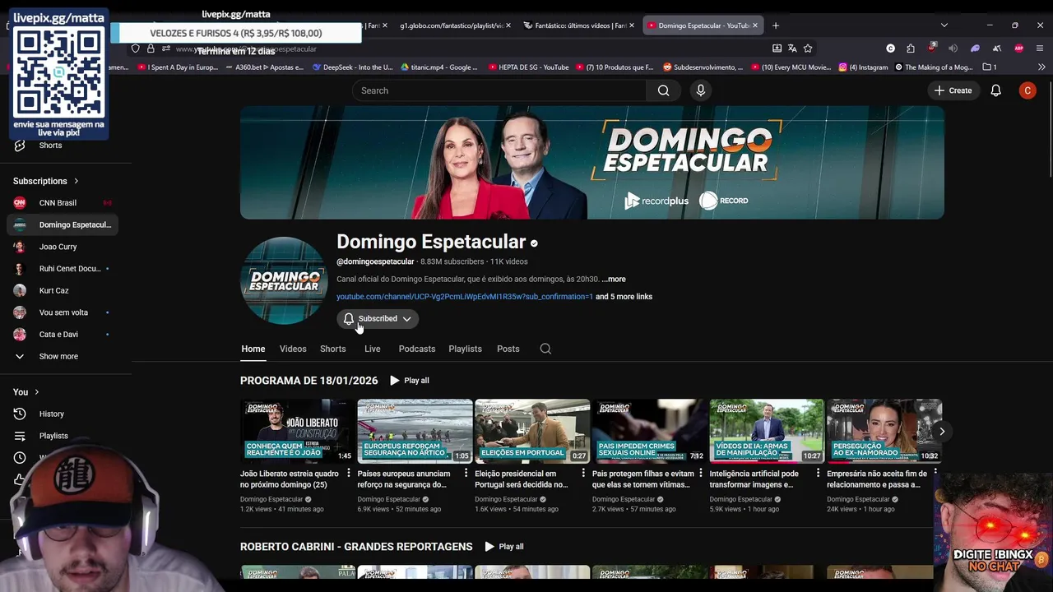Screen dimensions: 1053x592
Task: Switch to the Videos channel tab
Action: click(x=293, y=349)
